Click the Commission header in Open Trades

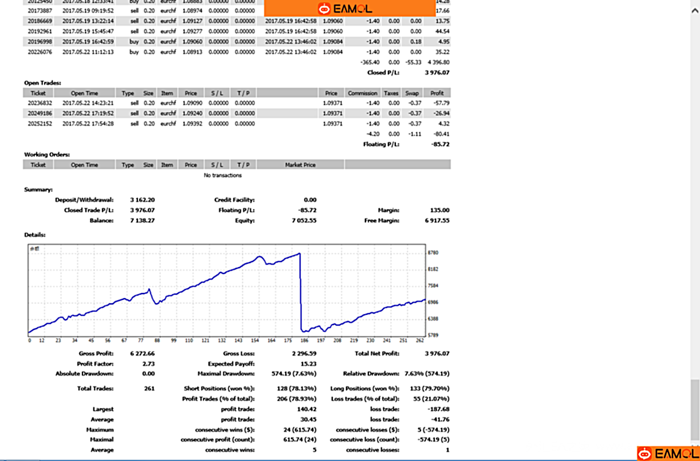(x=363, y=93)
